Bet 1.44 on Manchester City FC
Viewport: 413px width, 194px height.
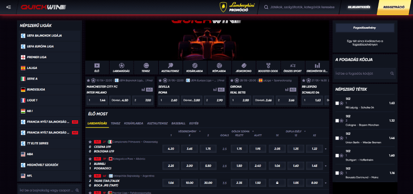click(x=97, y=100)
